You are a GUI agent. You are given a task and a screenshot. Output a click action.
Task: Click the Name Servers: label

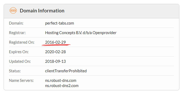pyautogui.click(x=21, y=81)
